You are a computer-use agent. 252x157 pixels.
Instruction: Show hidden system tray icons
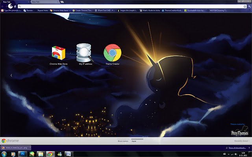[x=228, y=154]
